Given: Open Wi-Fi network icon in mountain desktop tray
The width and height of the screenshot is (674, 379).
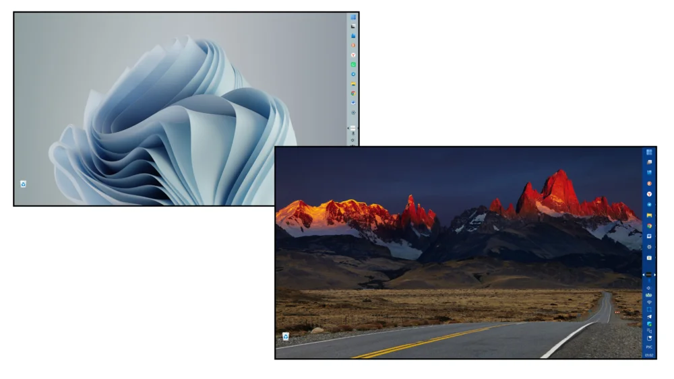Looking at the screenshot, I should coord(649,302).
